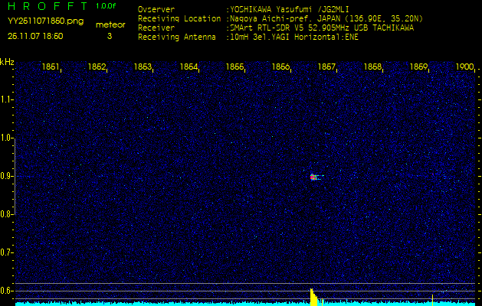Click the 1.1 kHz frequency axis label

click(x=7, y=99)
